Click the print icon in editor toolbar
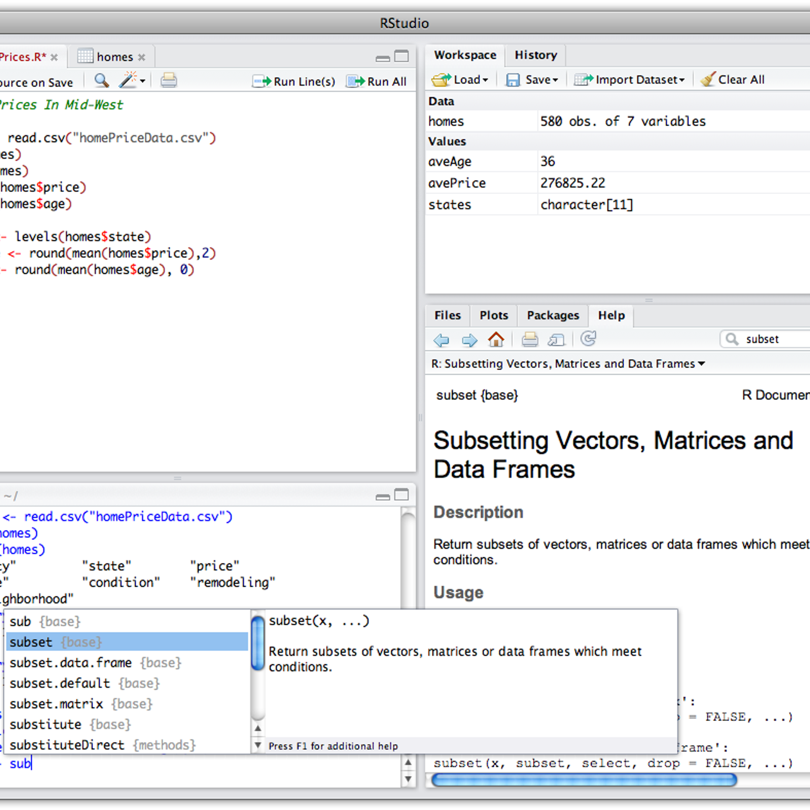810x810 pixels. [169, 80]
